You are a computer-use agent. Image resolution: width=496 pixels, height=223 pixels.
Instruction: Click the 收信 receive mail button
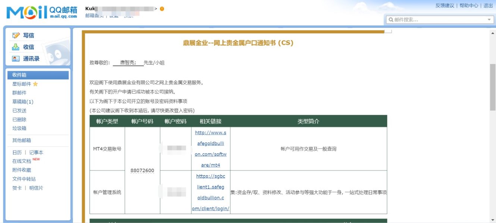[x=28, y=47]
